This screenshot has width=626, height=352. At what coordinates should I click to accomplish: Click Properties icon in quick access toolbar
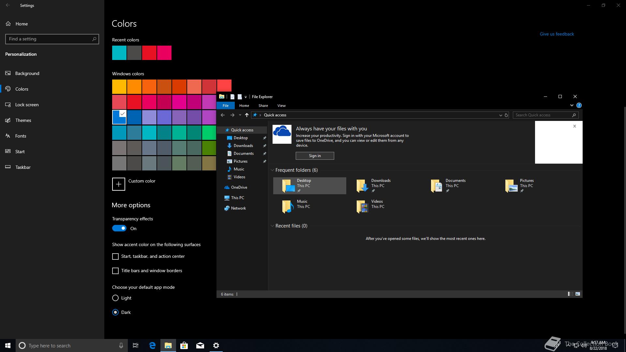coord(232,97)
